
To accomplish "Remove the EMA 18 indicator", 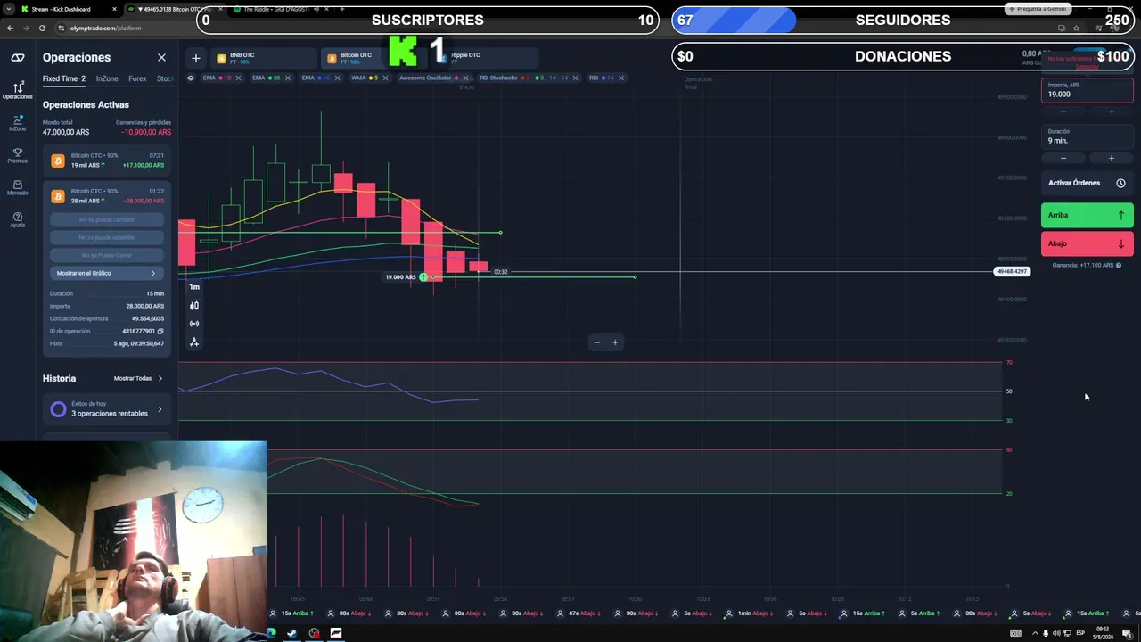I will [238, 78].
